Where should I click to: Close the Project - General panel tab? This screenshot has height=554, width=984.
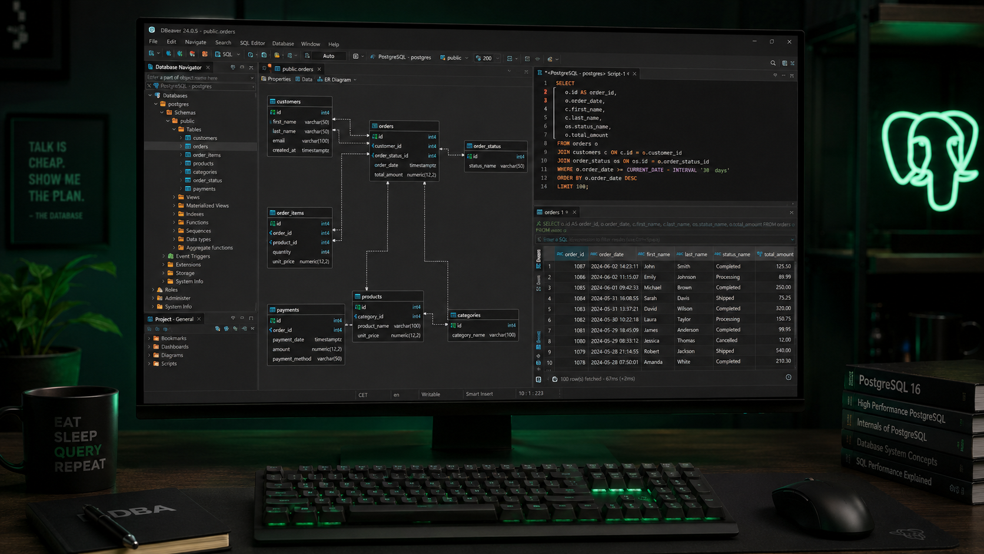point(199,319)
